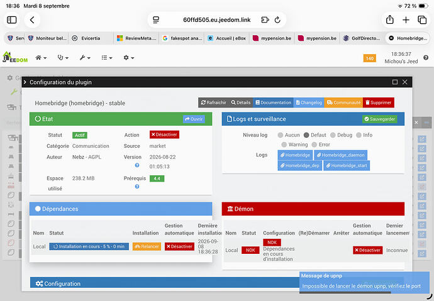Switch to the ReviewMeta tab

(136, 38)
